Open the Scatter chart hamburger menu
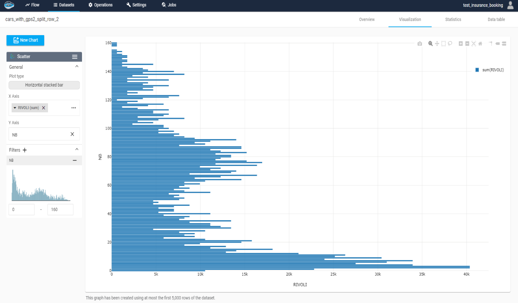The image size is (518, 303). [75, 57]
